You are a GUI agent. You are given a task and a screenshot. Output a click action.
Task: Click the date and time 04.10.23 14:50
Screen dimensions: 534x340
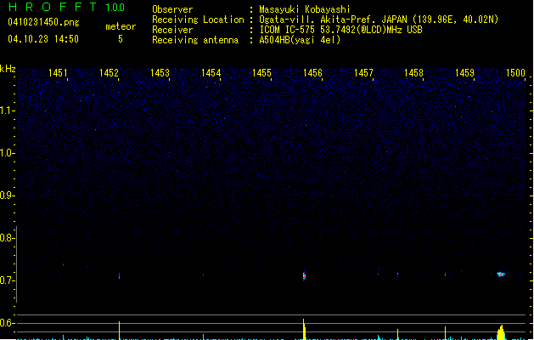click(x=43, y=39)
